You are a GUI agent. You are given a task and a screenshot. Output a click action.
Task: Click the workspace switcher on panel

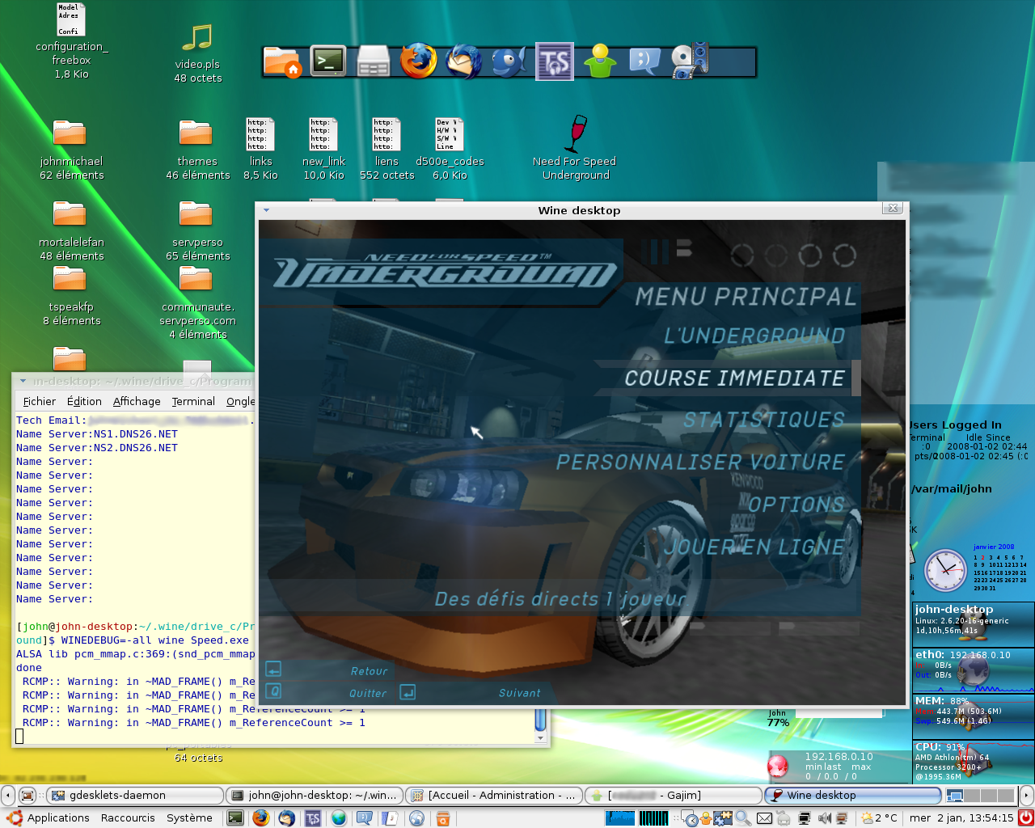click(980, 796)
